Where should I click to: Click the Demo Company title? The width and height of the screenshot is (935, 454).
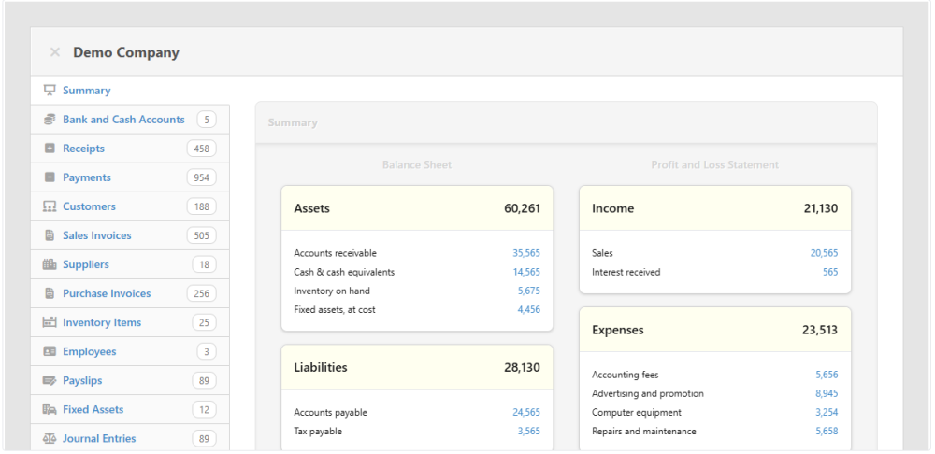point(126,52)
